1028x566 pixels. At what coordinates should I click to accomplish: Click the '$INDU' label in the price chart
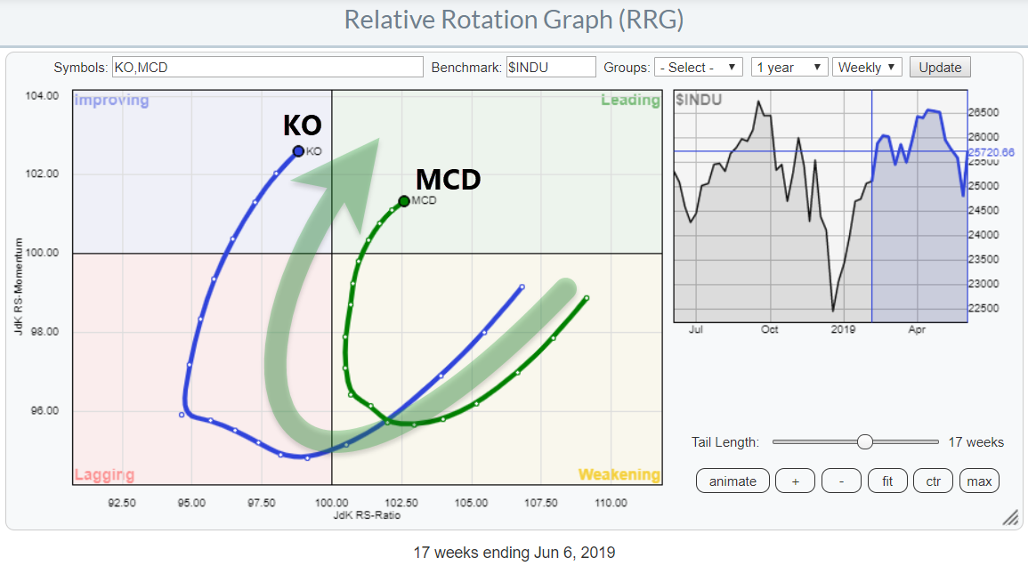(699, 100)
